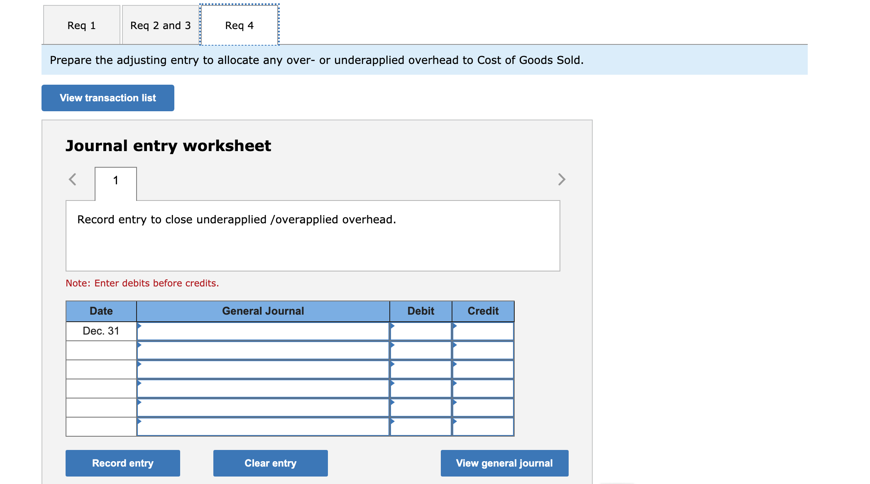Click the Date column header
Viewport: 870px width, 484px height.
coord(101,311)
